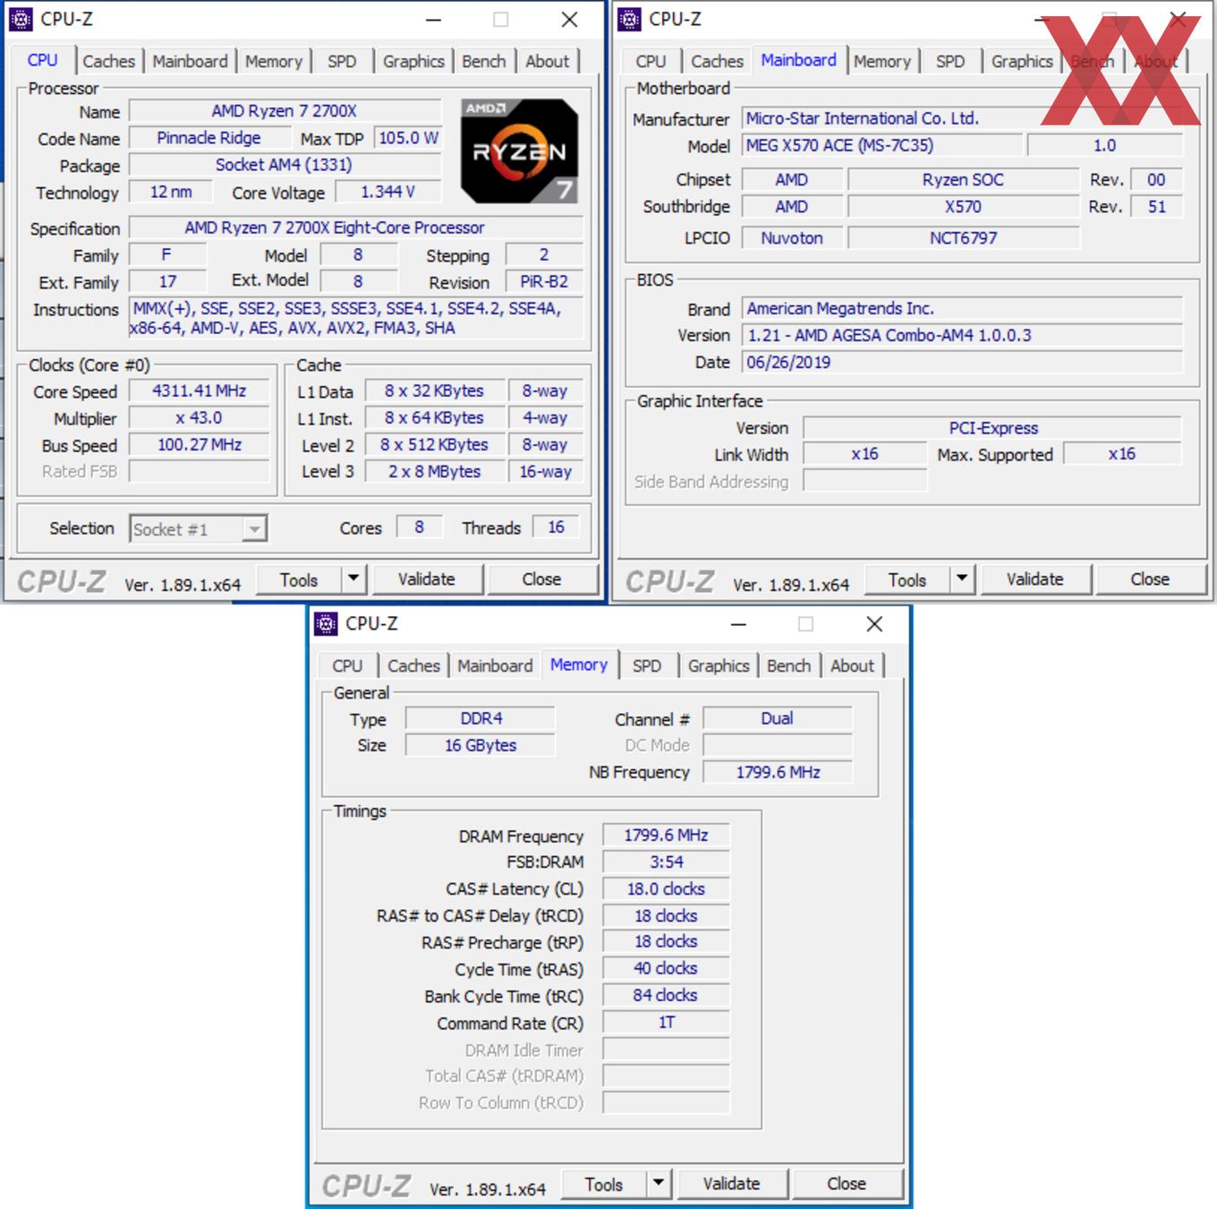Click Bank Cycle Time value '84 clocks'
The width and height of the screenshot is (1217, 1209).
coord(666,995)
